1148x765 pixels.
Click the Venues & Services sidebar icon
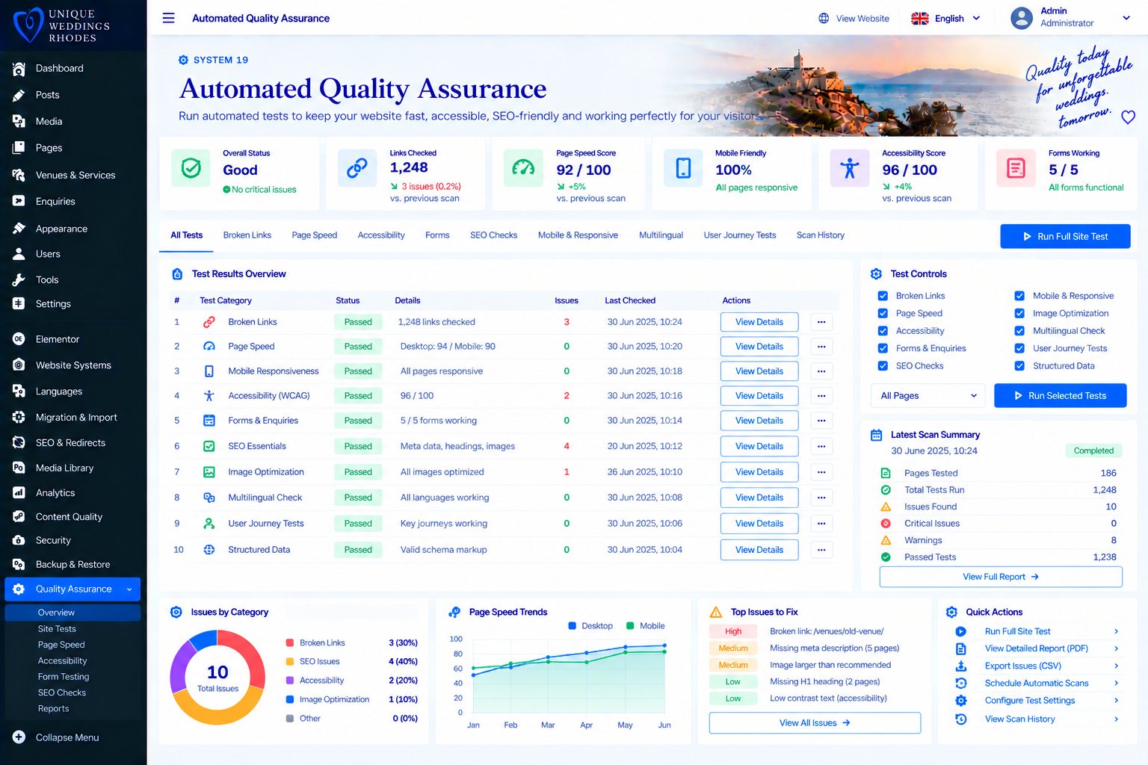pos(19,175)
